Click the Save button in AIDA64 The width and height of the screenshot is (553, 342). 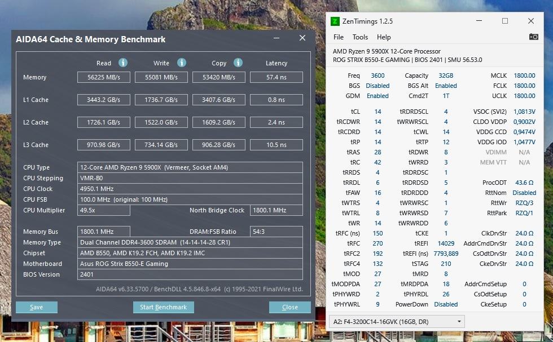36,307
